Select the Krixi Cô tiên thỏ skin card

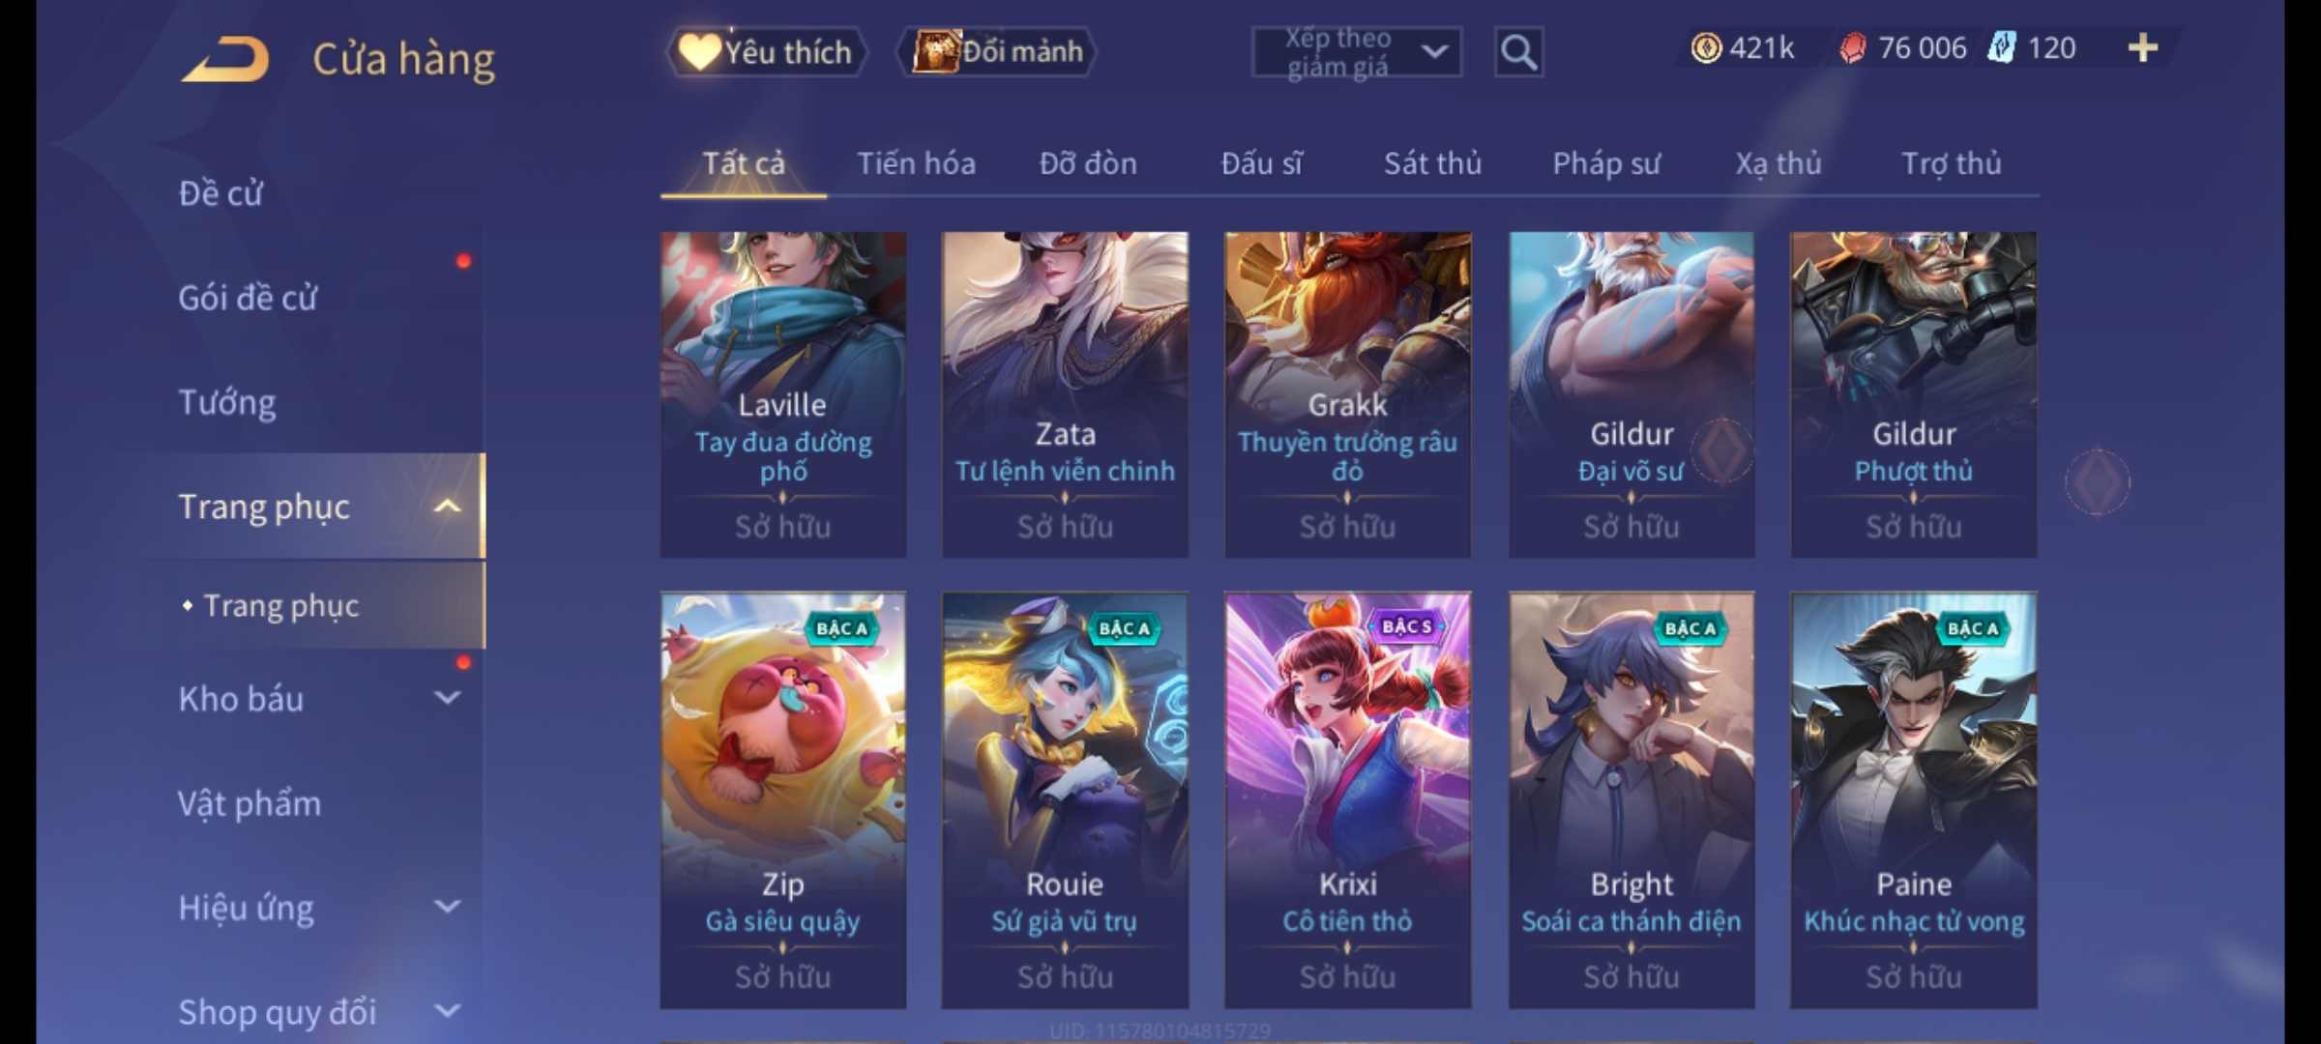pyautogui.click(x=1347, y=800)
